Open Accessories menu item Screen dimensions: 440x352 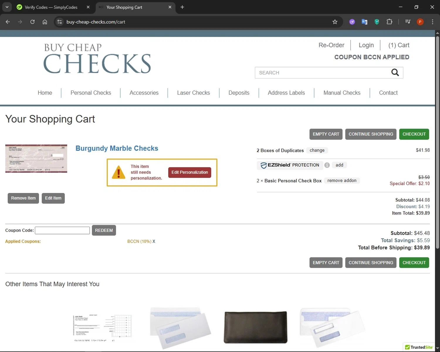click(x=144, y=93)
